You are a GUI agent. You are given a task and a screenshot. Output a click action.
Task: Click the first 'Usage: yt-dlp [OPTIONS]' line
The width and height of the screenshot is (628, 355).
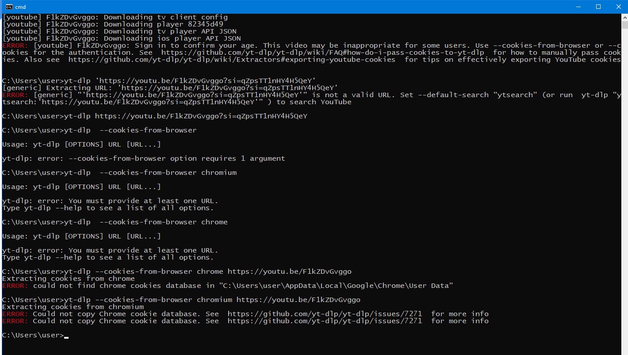tap(81, 144)
